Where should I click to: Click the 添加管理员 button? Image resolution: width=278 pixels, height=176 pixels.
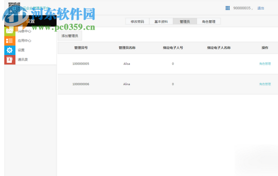tap(70, 36)
